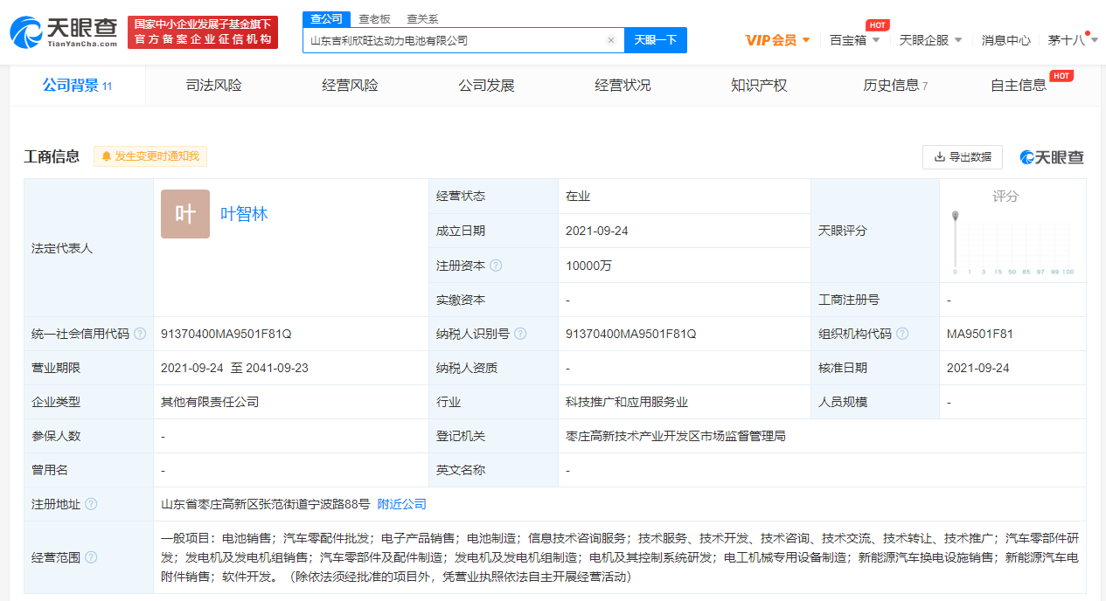Clear the search box with the X icon

click(610, 40)
